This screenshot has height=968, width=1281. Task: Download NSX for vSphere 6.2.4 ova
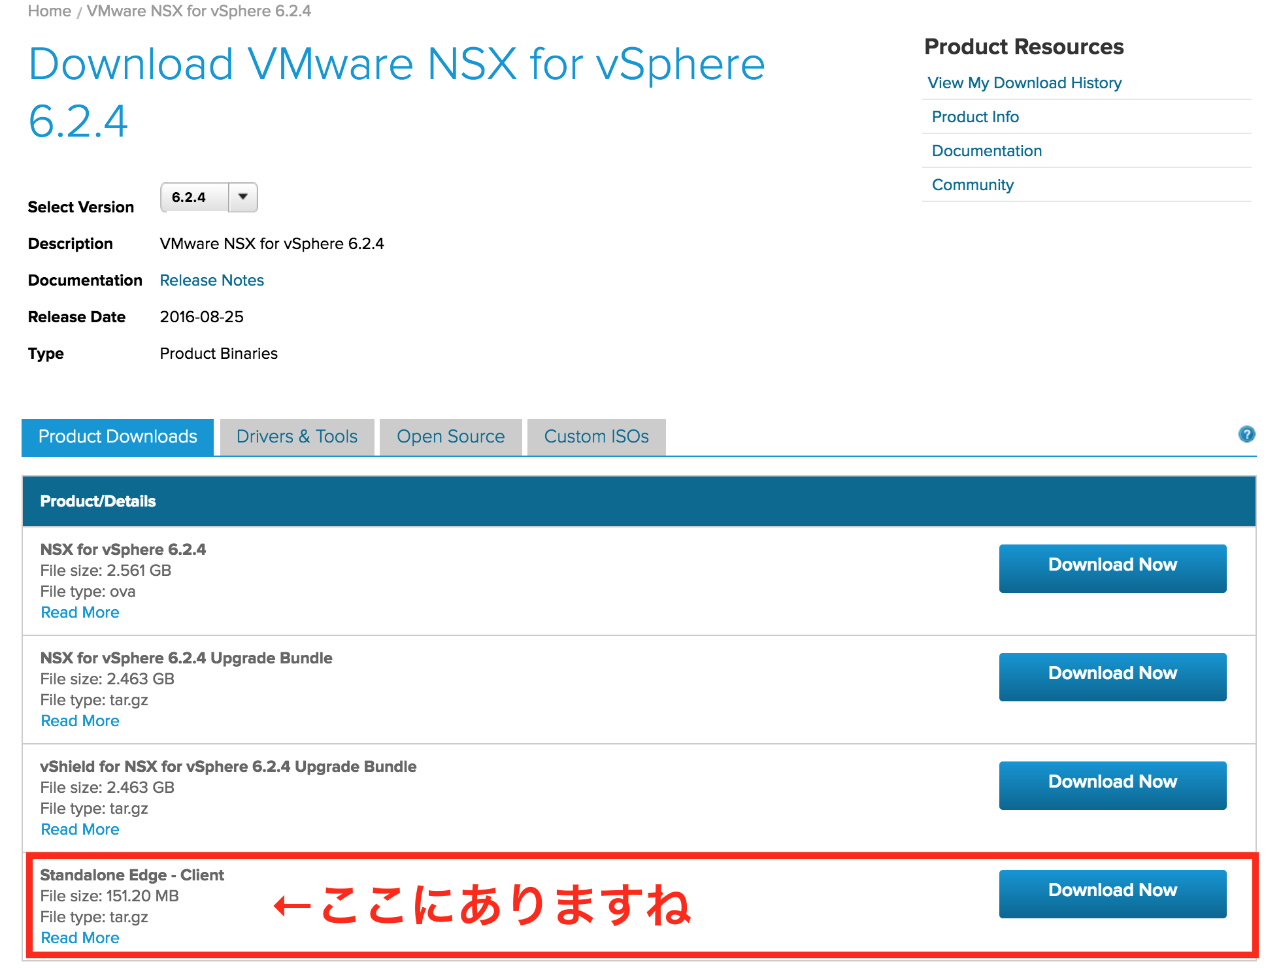[x=1112, y=568]
